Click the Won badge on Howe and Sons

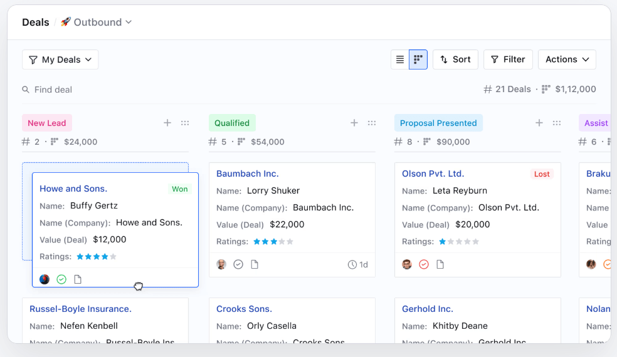[179, 189]
